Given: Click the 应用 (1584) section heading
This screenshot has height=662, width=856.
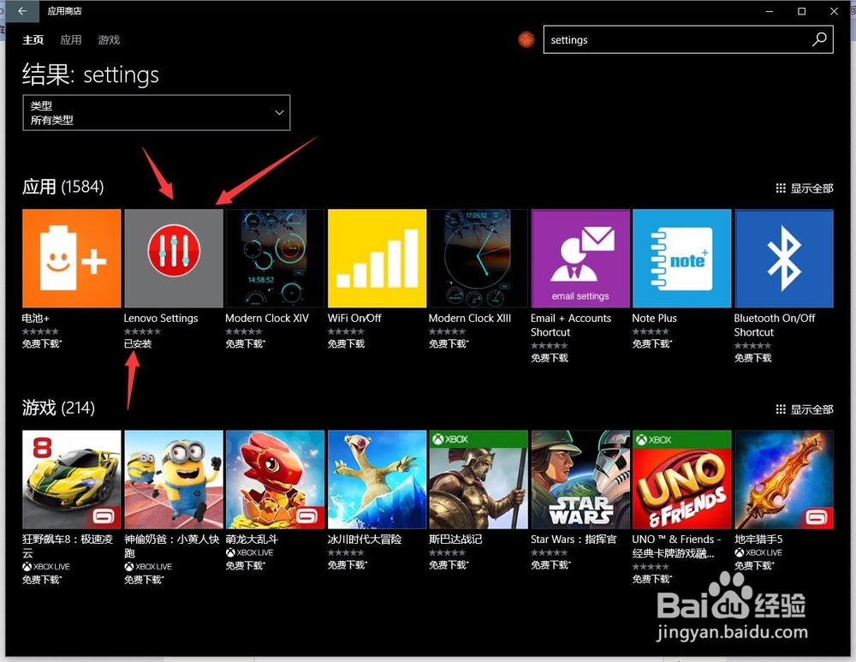Looking at the screenshot, I should click(62, 187).
